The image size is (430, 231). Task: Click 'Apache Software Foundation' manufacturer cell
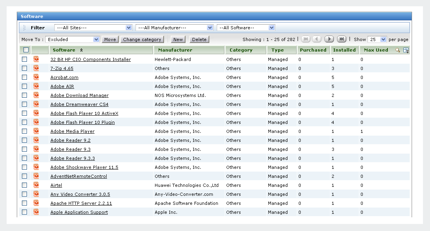click(186, 203)
